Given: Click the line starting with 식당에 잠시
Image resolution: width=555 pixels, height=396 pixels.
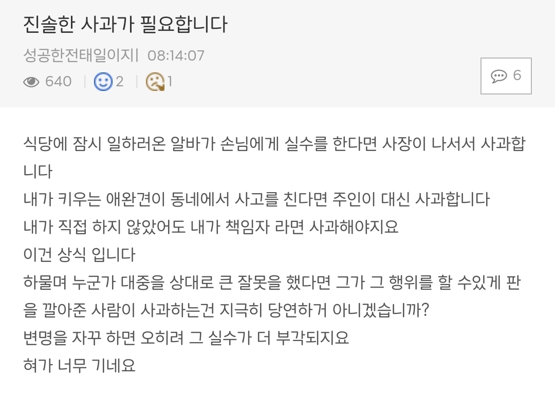Looking at the screenshot, I should [274, 144].
